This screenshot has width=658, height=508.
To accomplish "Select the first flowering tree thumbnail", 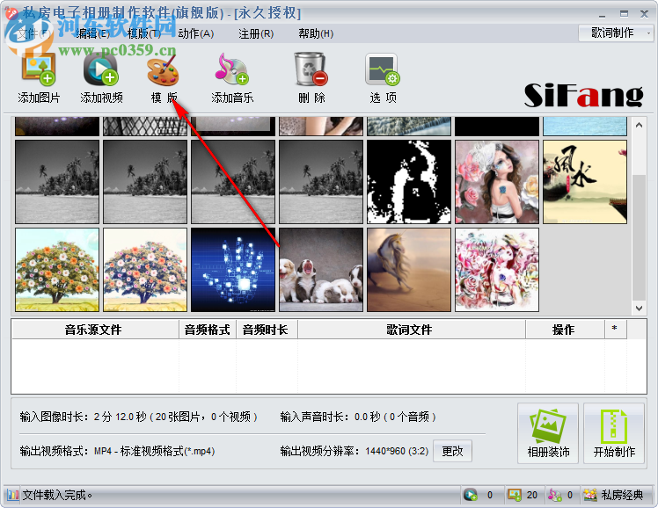I will (x=57, y=270).
